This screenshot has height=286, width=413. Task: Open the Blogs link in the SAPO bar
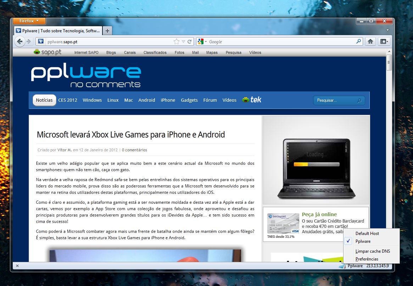click(x=111, y=52)
